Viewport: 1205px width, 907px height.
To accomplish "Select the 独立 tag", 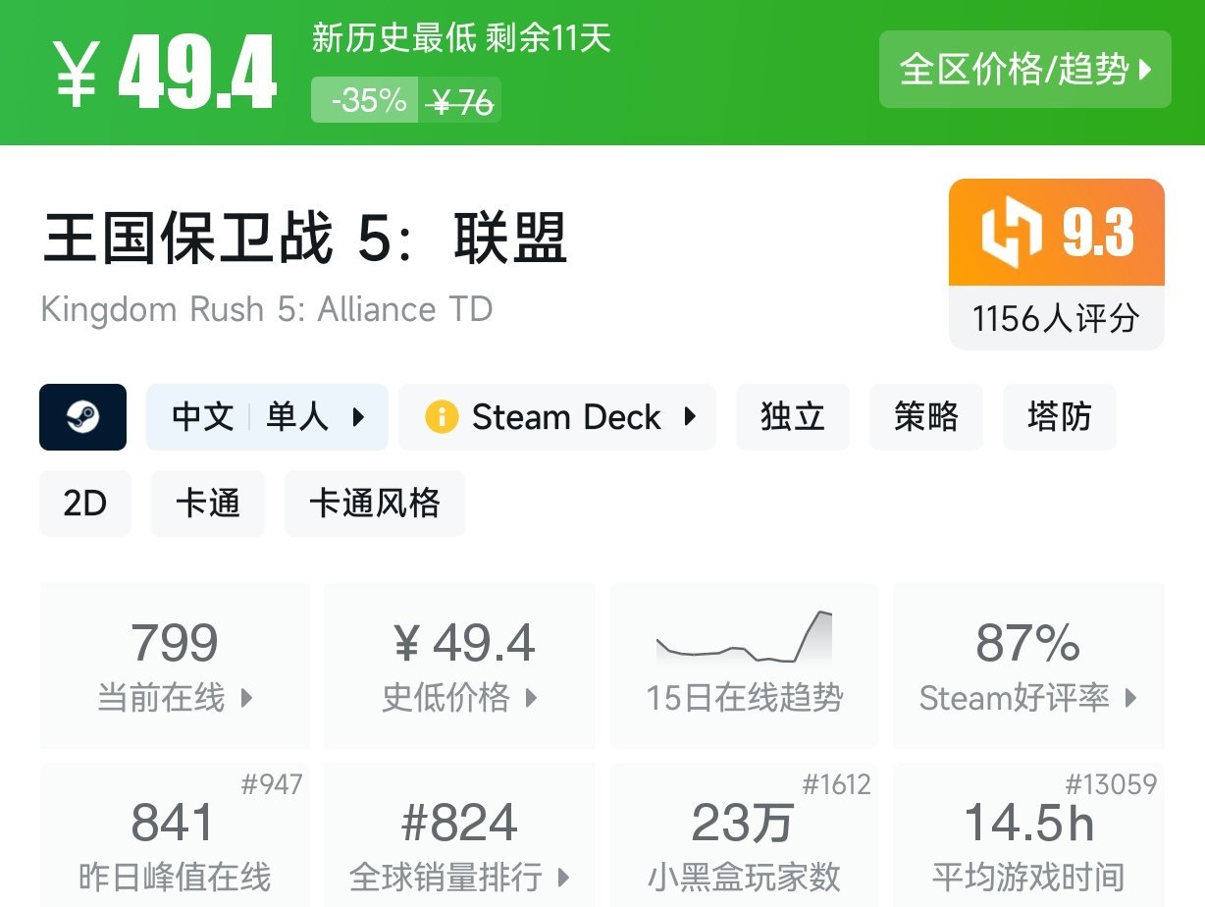I will 793,417.
